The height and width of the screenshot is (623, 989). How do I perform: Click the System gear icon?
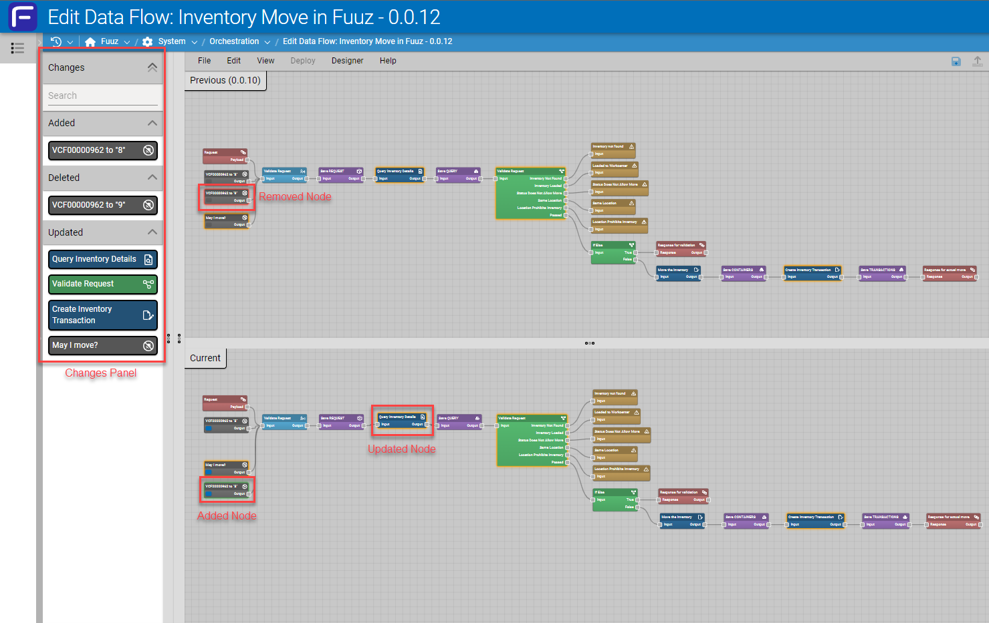[x=148, y=41]
